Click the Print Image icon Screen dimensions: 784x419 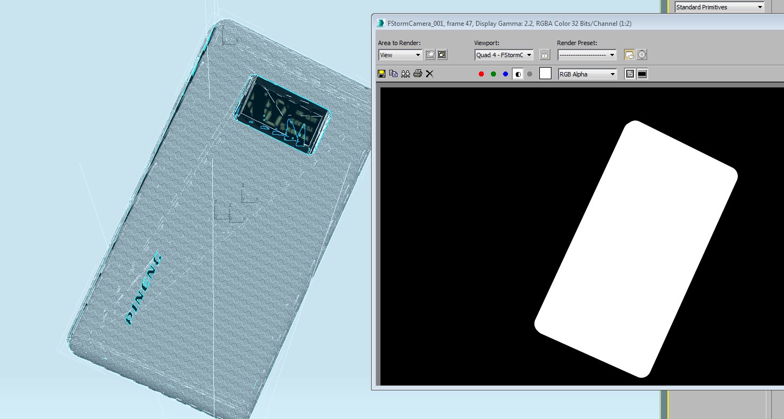pyautogui.click(x=418, y=74)
